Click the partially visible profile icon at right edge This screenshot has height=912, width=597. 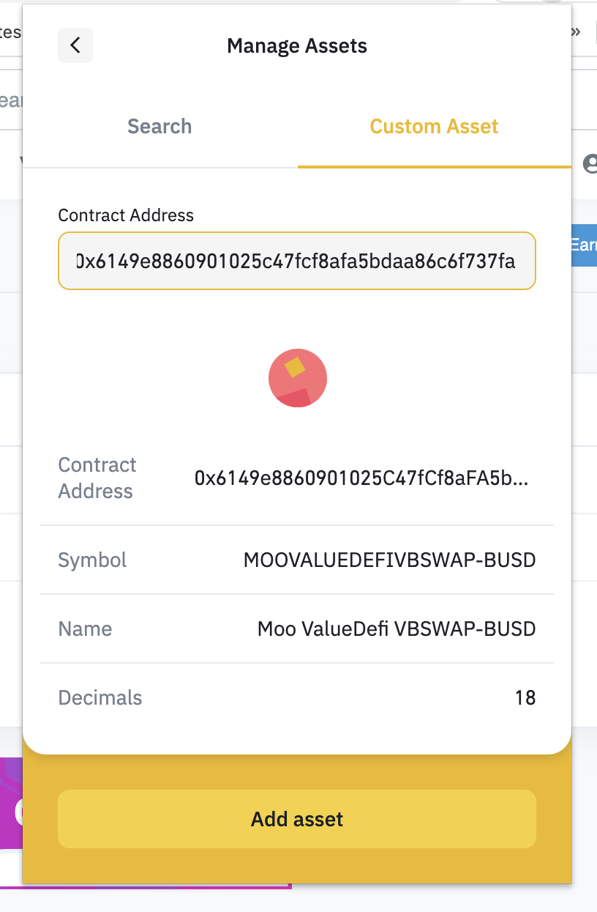tap(590, 163)
